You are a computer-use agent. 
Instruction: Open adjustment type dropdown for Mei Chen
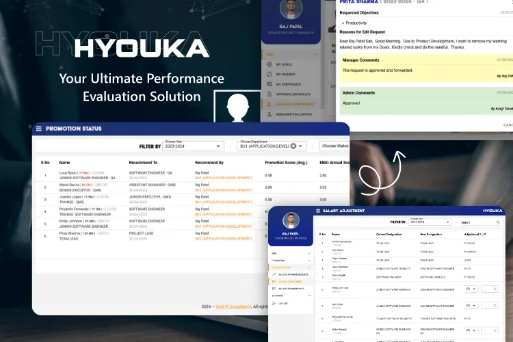tap(471, 305)
